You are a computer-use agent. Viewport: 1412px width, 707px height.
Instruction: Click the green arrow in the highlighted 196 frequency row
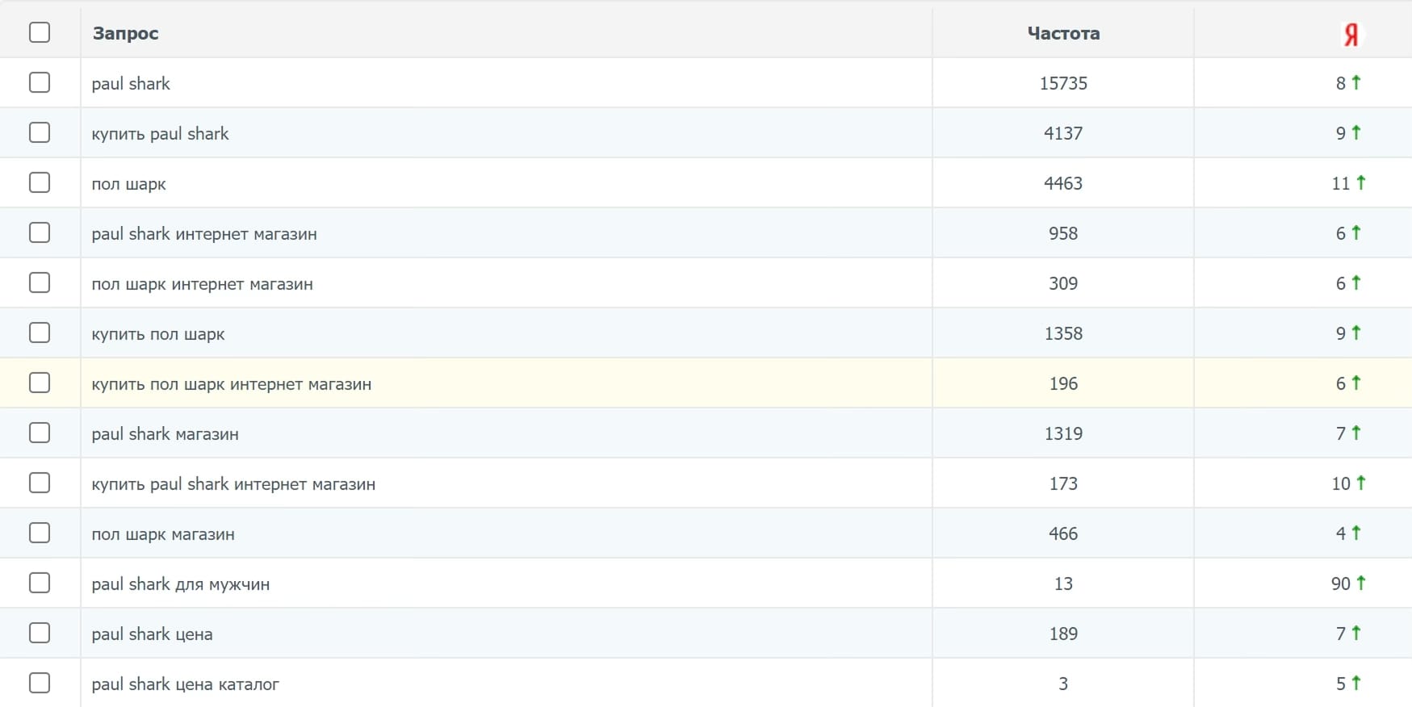tap(1356, 383)
